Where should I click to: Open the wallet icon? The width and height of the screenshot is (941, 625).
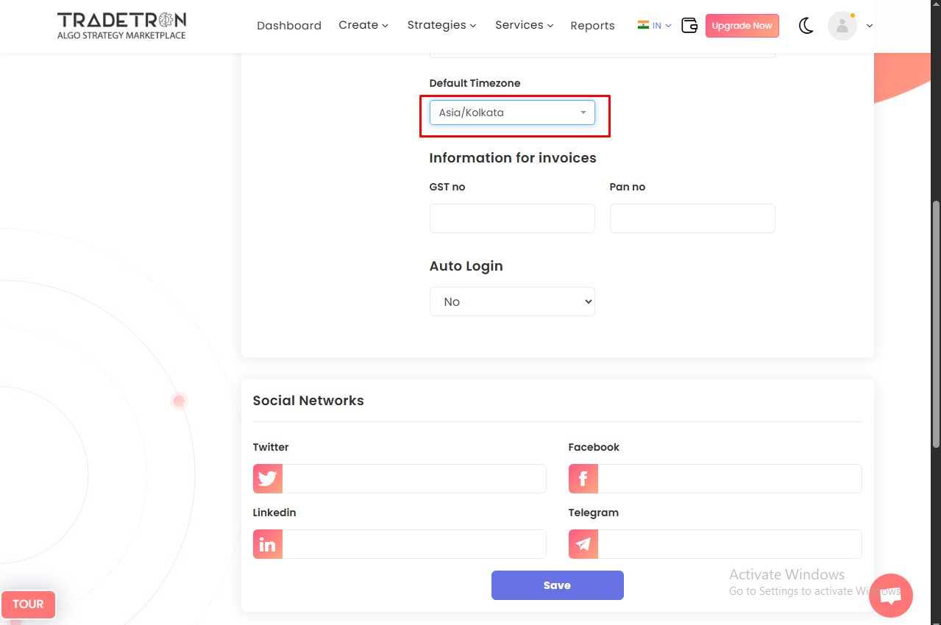click(689, 26)
